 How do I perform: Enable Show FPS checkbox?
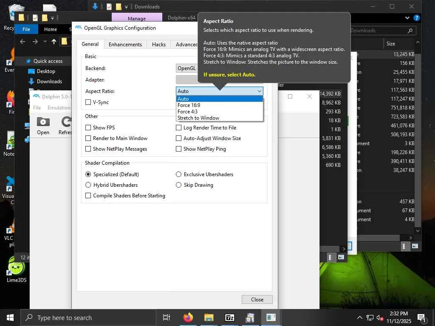(100, 127)
